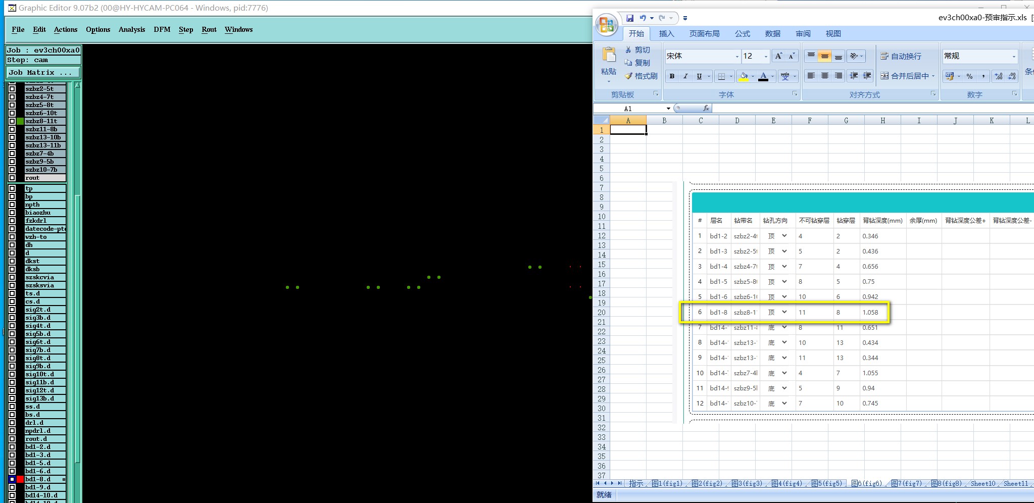The image size is (1034, 503).
Task: Click the Paste icon in Excel
Action: point(609,55)
